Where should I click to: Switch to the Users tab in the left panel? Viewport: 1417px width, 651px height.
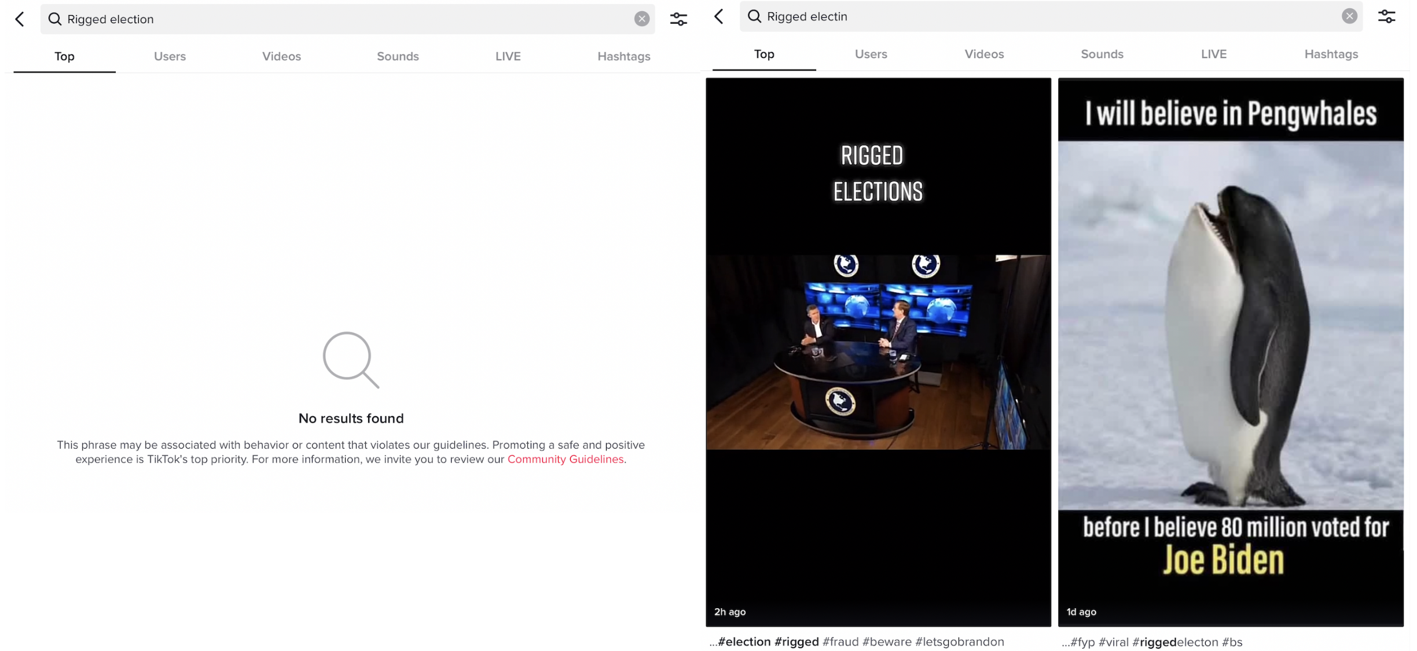tap(170, 56)
